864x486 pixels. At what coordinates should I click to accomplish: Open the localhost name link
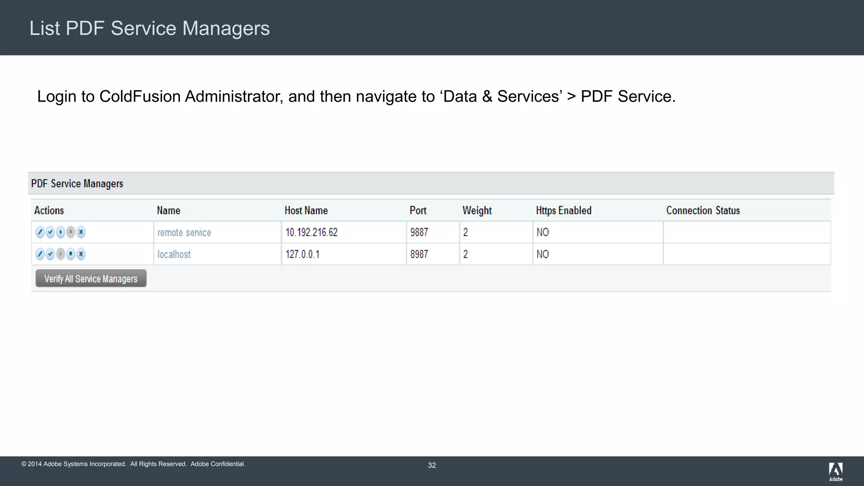click(174, 254)
